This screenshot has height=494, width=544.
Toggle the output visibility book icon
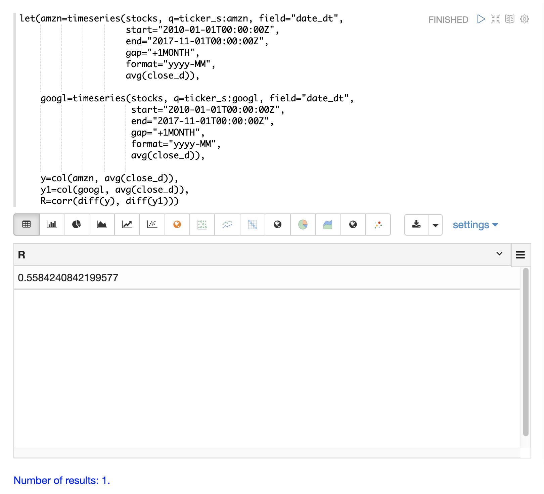pyautogui.click(x=510, y=19)
